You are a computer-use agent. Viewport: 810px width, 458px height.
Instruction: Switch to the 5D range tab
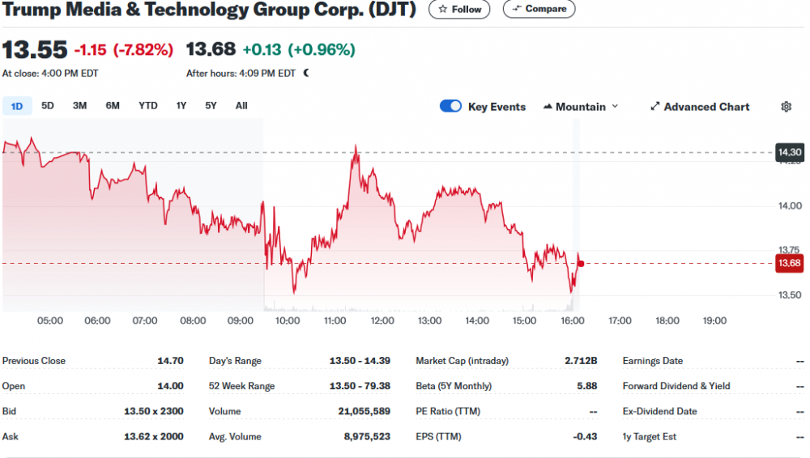(x=48, y=106)
